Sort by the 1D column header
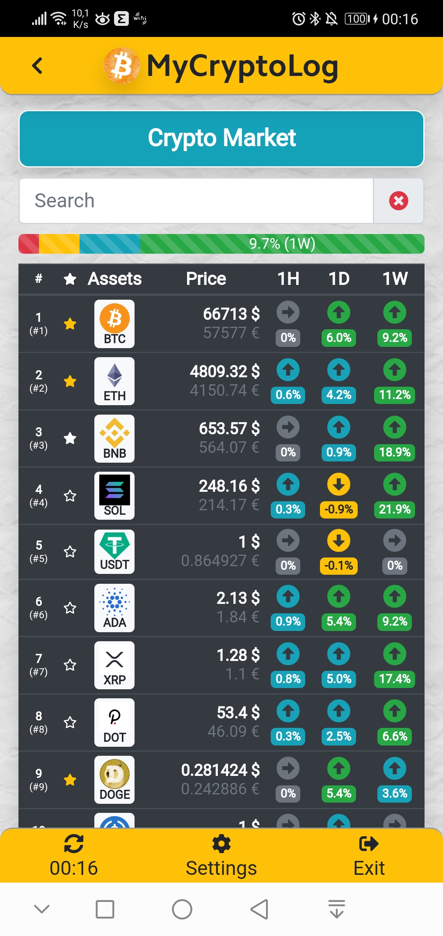Viewport: 443px width, 936px height. [339, 279]
